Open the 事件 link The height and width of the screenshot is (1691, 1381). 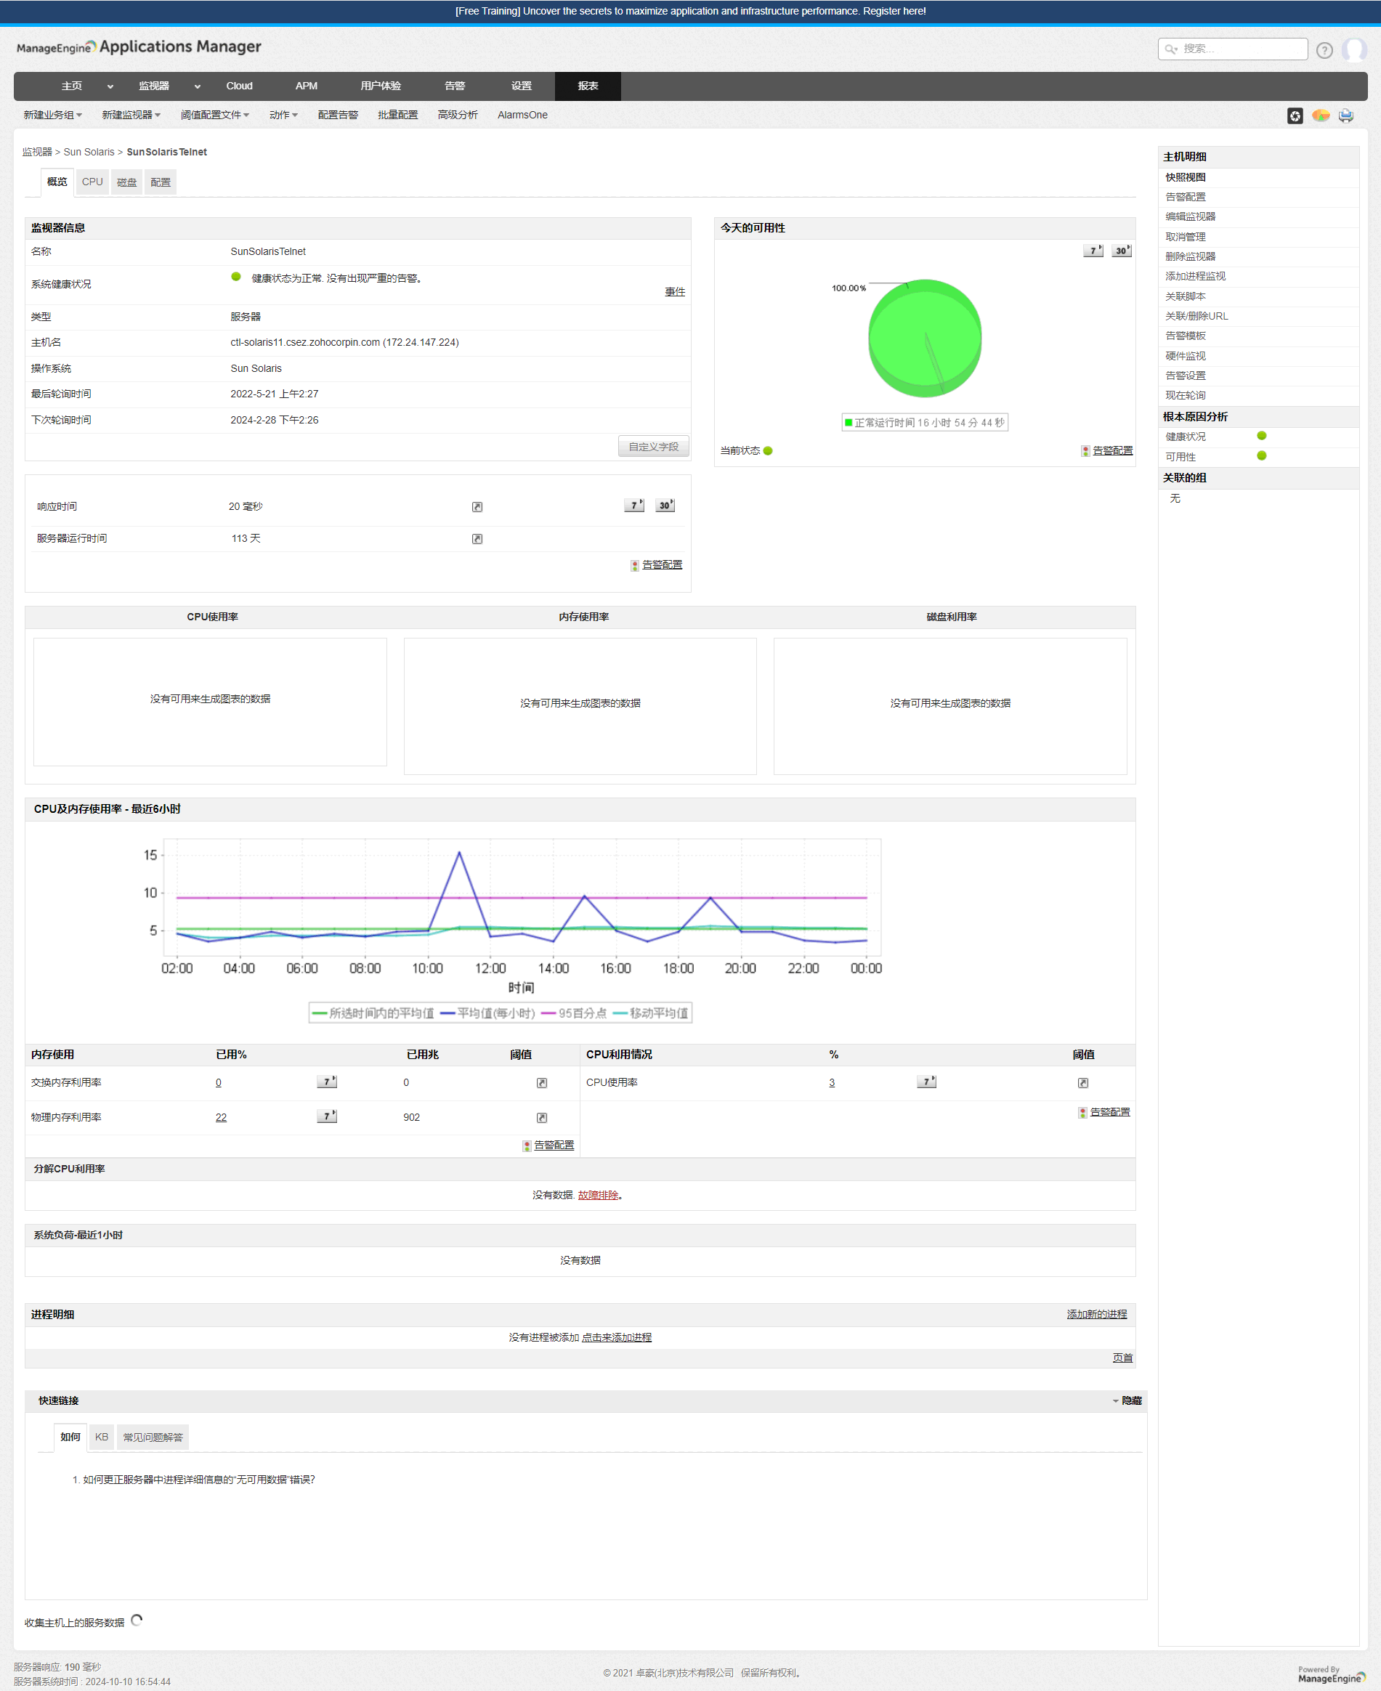tap(675, 292)
